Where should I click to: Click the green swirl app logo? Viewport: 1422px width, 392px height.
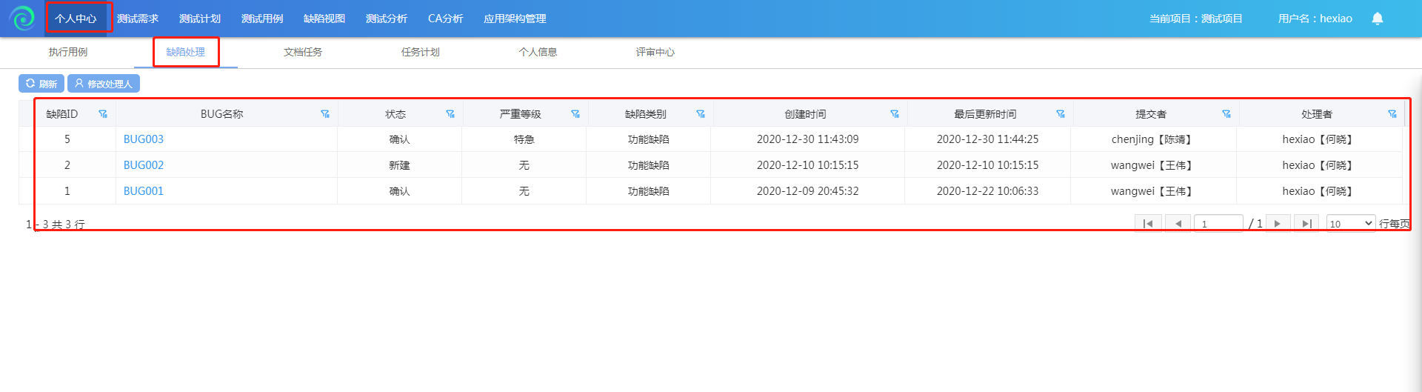click(22, 19)
